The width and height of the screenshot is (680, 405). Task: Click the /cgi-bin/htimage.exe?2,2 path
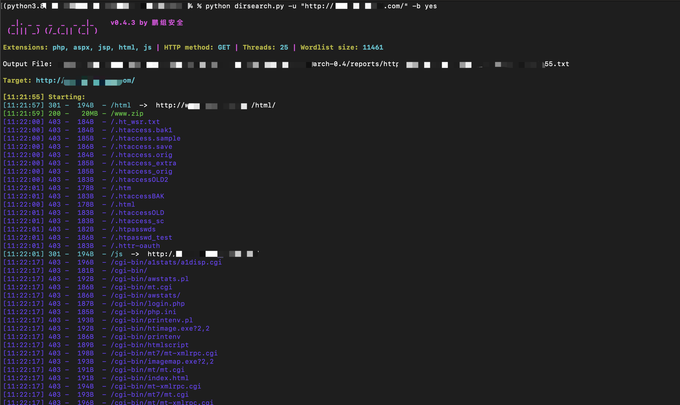(160, 329)
